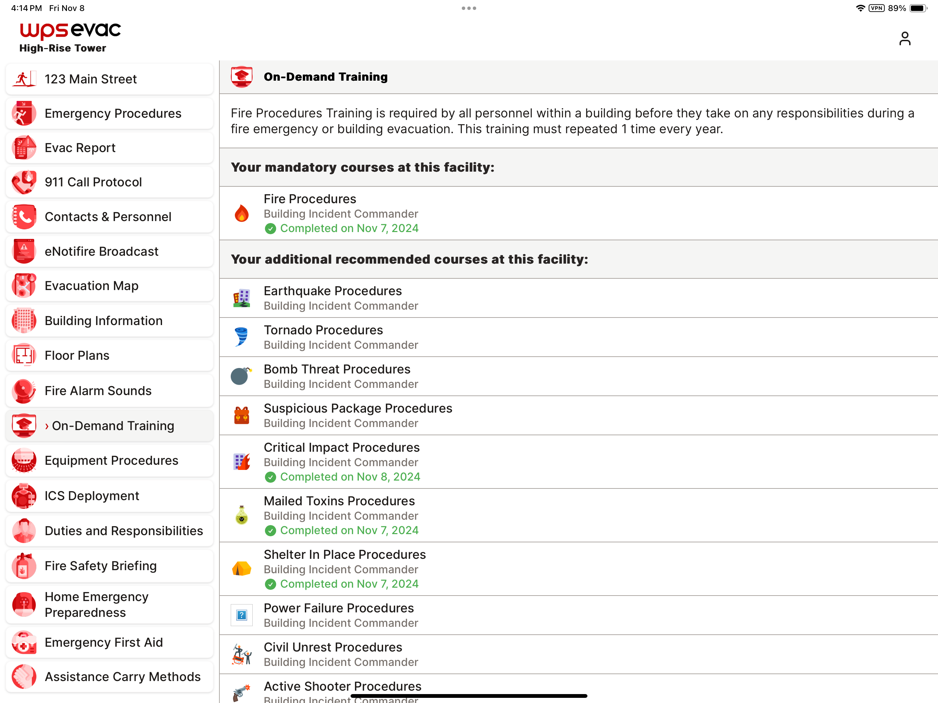Tap the flame icon for Fire Procedures
938x703 pixels.
[242, 213]
